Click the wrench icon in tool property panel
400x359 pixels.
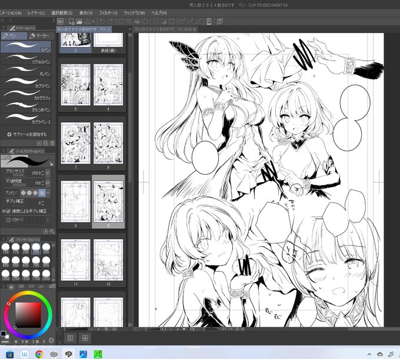point(52,232)
